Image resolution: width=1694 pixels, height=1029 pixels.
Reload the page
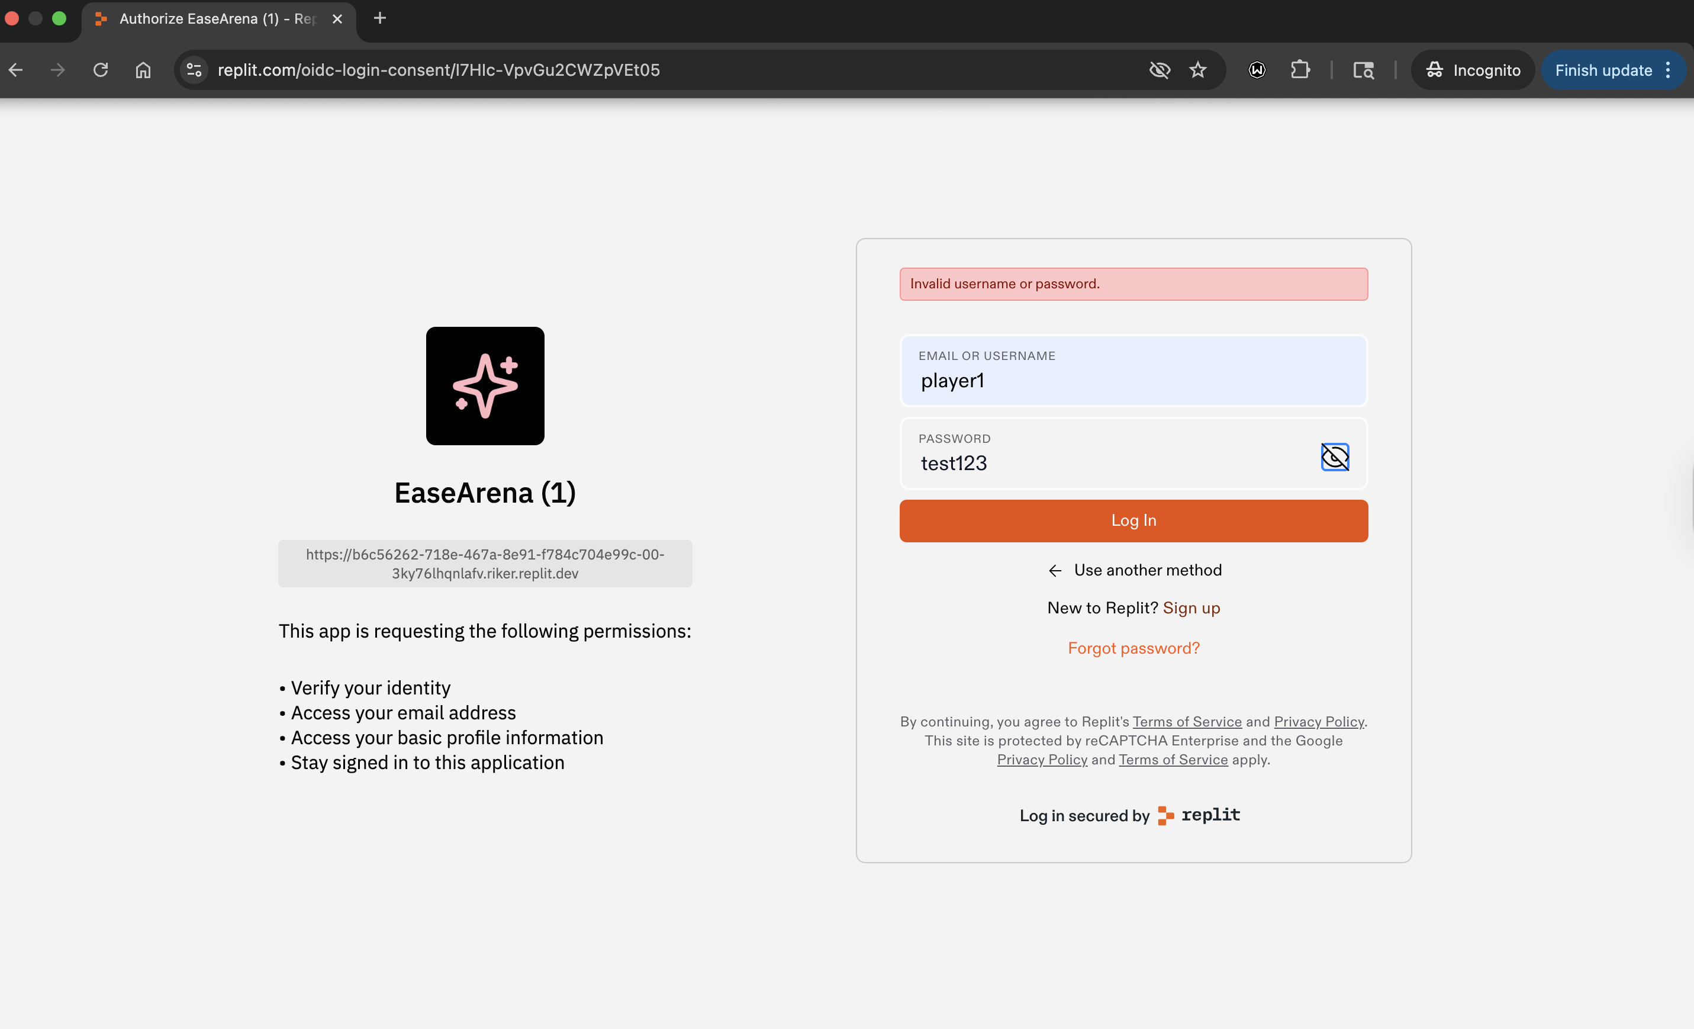click(101, 70)
